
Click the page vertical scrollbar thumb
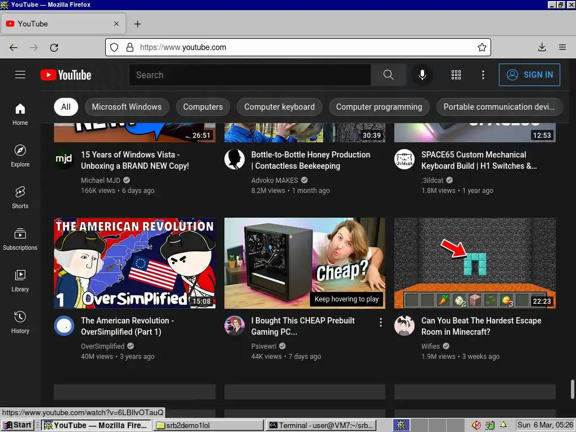(572, 389)
